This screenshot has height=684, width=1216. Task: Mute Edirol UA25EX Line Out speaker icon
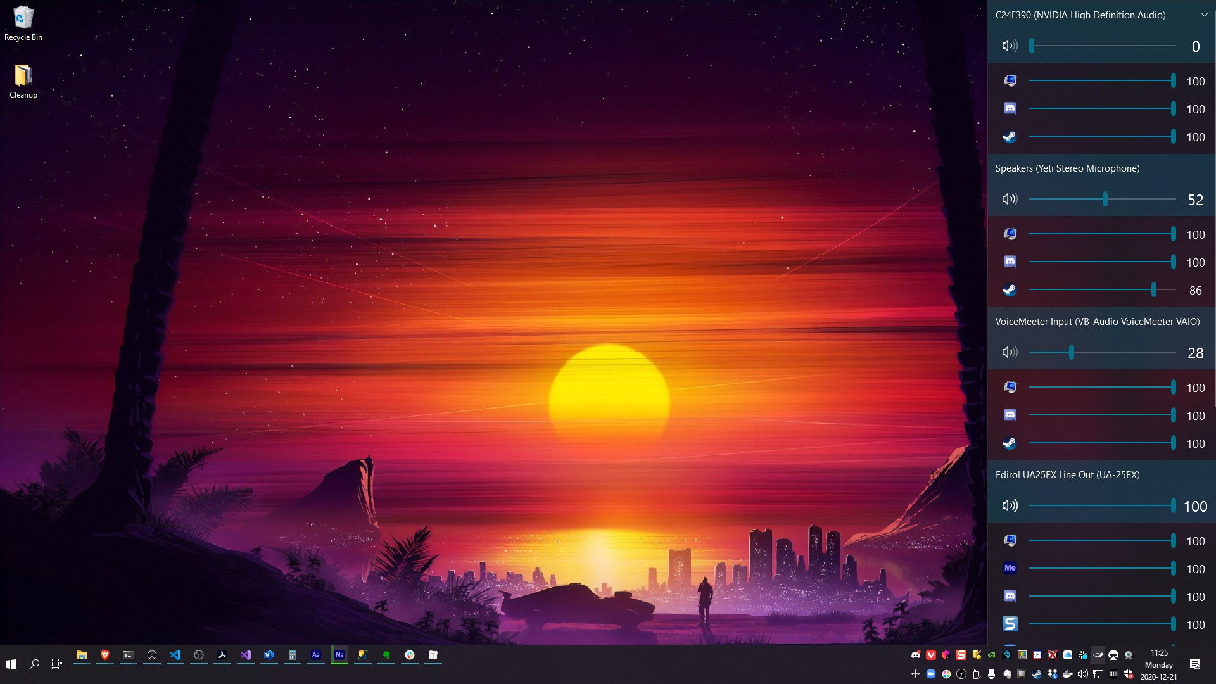tap(1010, 505)
